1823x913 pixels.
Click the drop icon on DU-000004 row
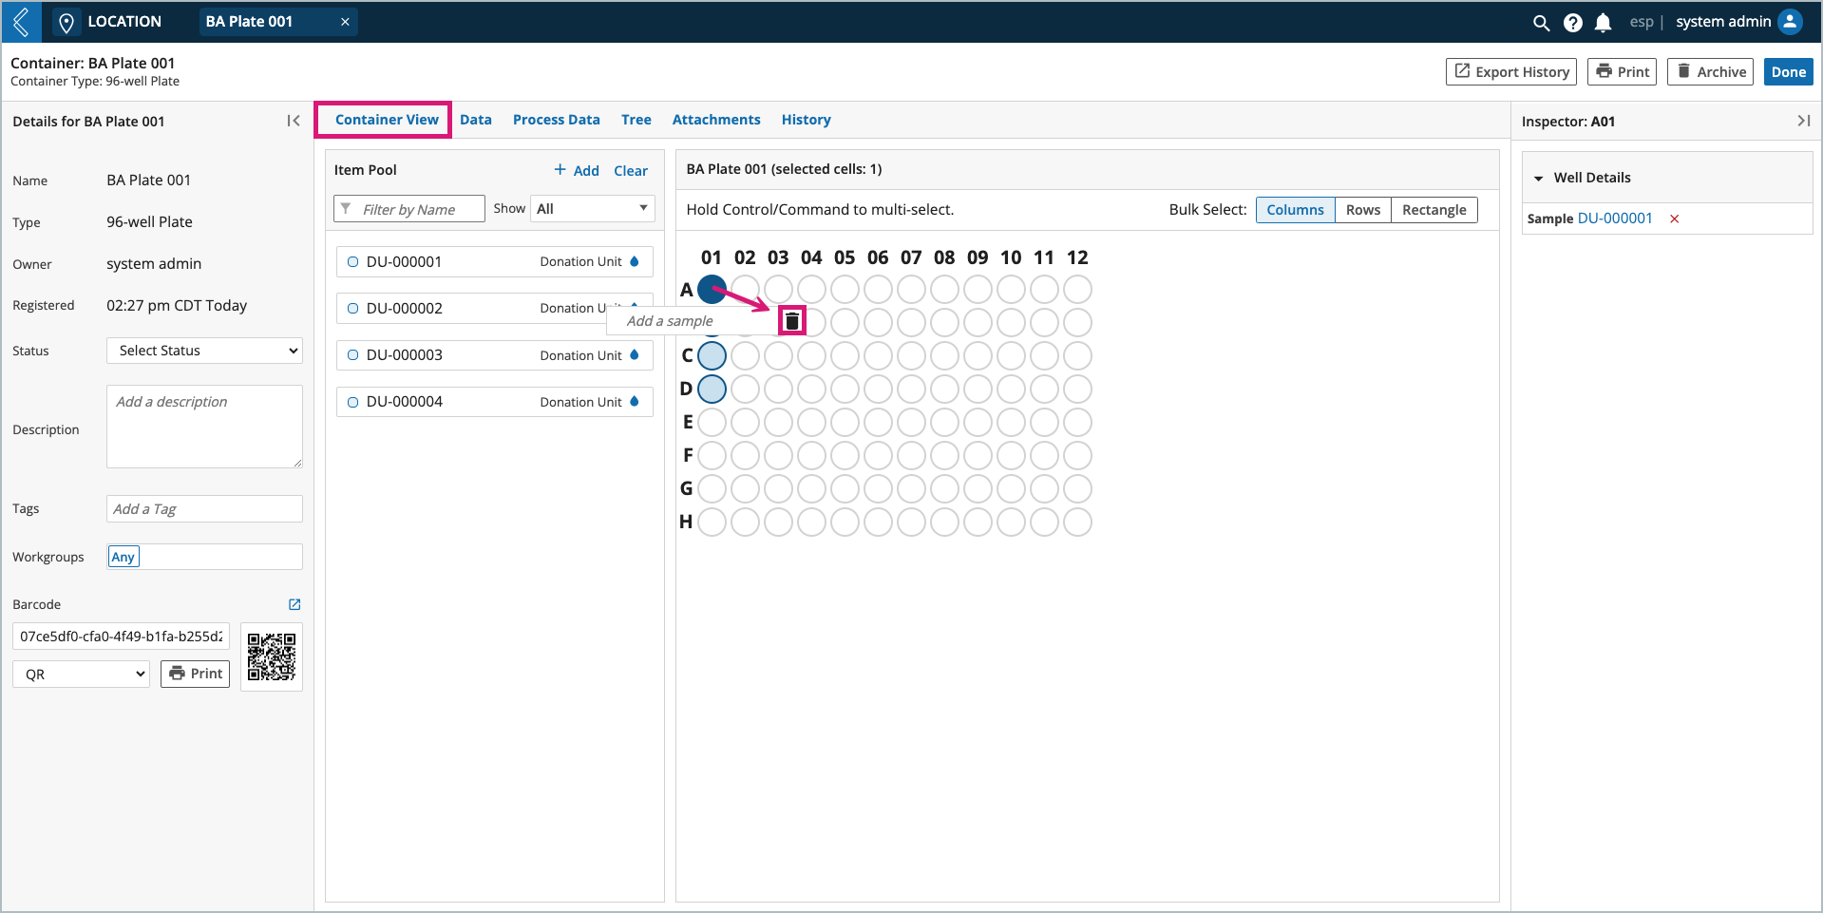point(635,402)
